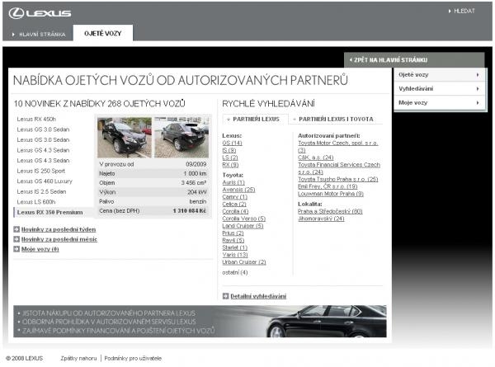Open Novinky za poslední měsíc link
The image size is (495, 367).
click(59, 239)
